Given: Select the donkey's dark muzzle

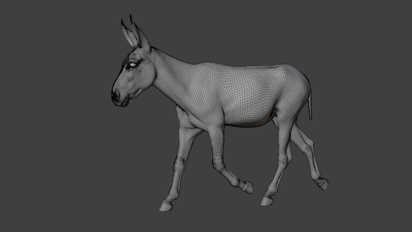Looking at the screenshot, I should (x=117, y=96).
